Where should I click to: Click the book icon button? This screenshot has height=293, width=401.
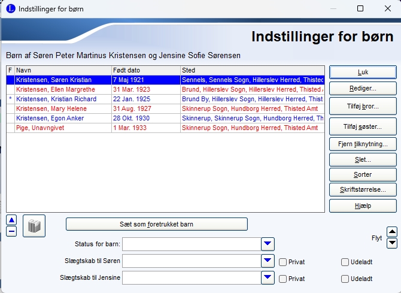pos(34,226)
